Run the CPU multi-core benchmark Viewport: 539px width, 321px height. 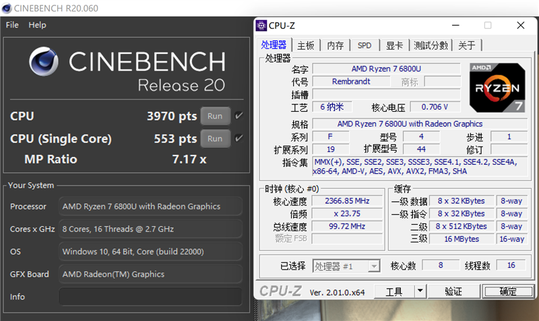(215, 116)
